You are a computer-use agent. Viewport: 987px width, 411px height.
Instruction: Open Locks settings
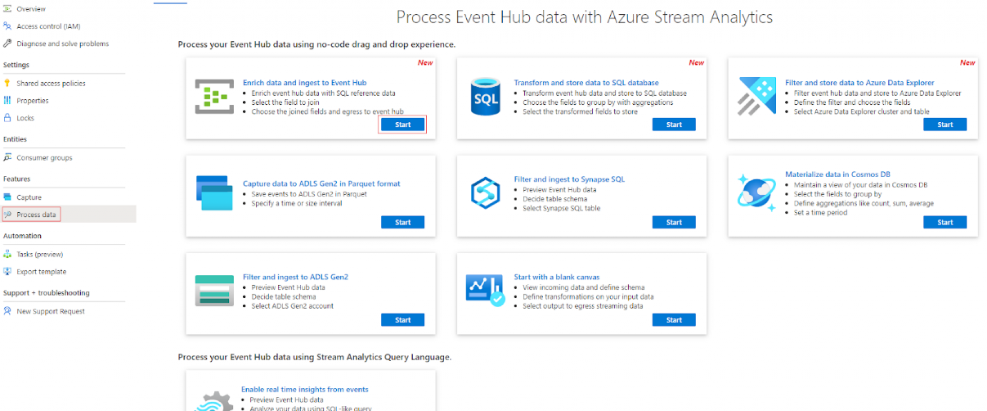click(25, 118)
